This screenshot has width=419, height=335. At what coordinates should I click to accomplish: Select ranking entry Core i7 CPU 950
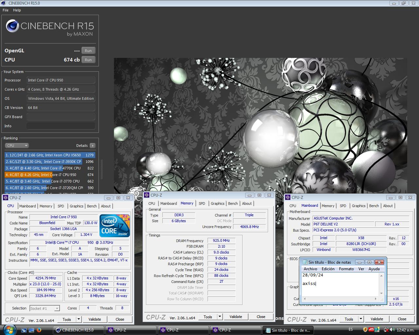[50, 175]
